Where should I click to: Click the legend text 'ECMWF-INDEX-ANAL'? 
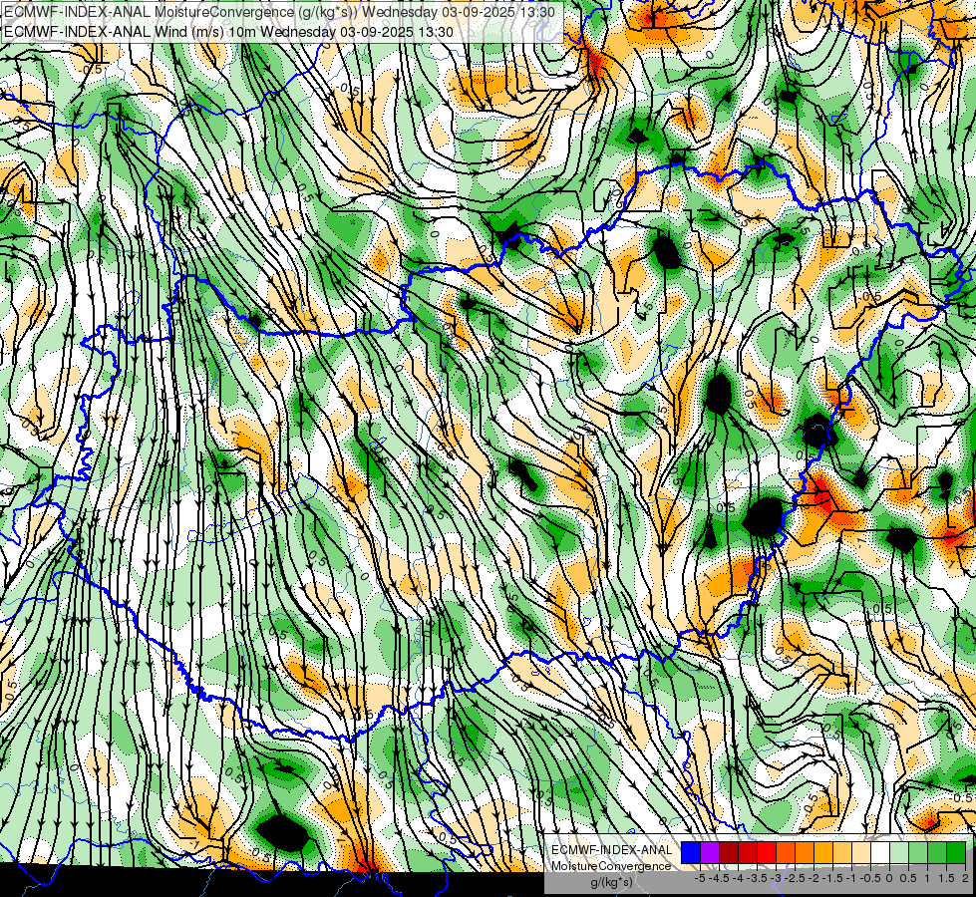(611, 850)
